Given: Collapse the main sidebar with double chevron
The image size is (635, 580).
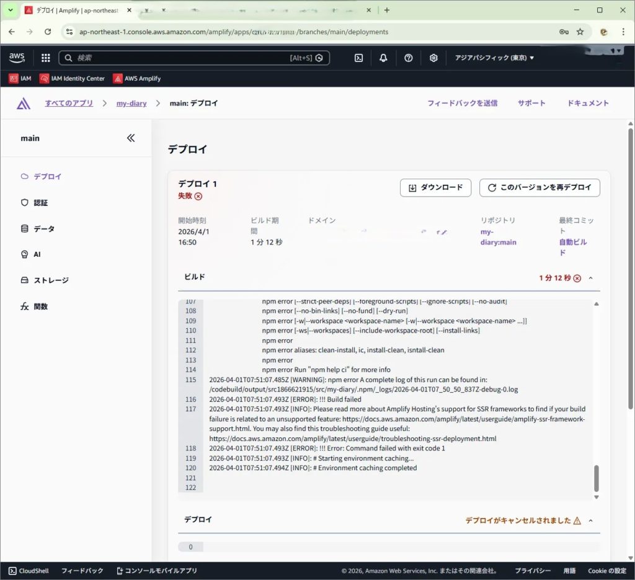Looking at the screenshot, I should point(131,138).
